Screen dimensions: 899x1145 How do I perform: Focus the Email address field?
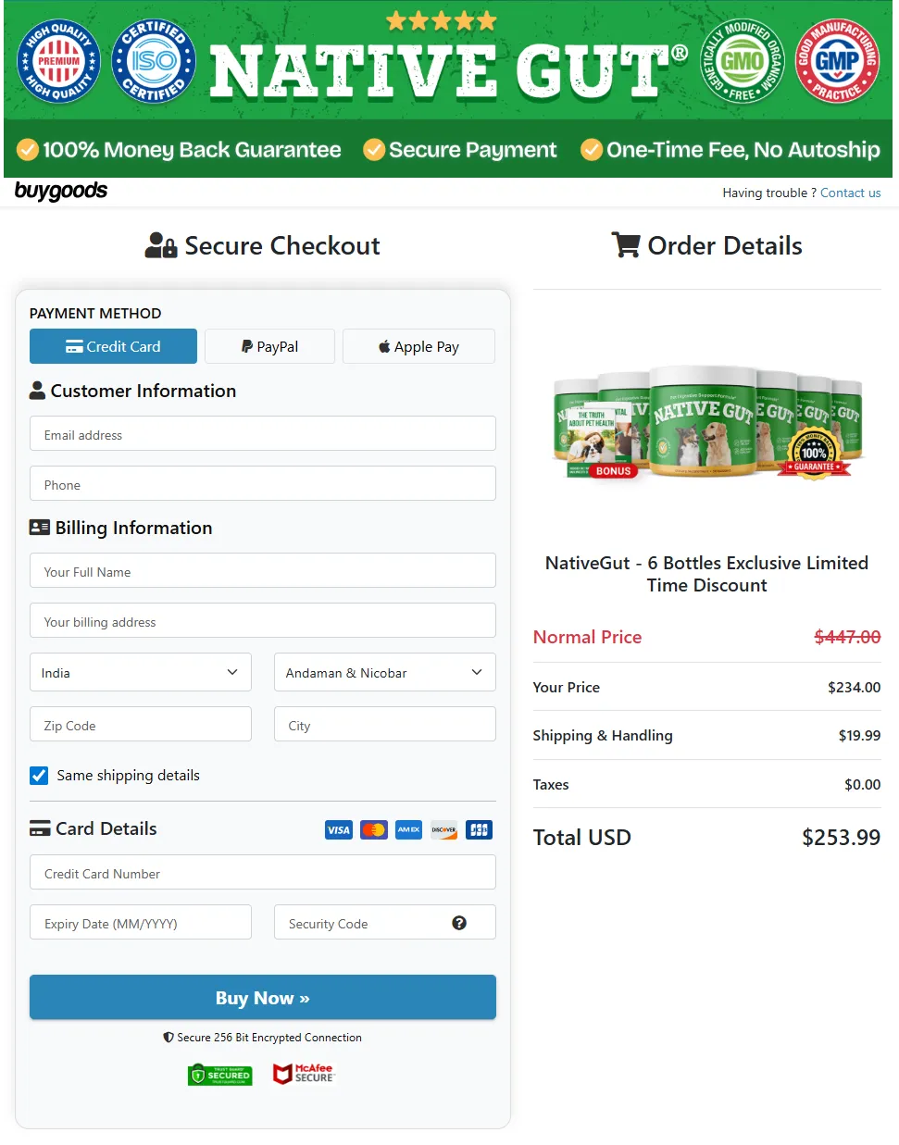pos(263,434)
